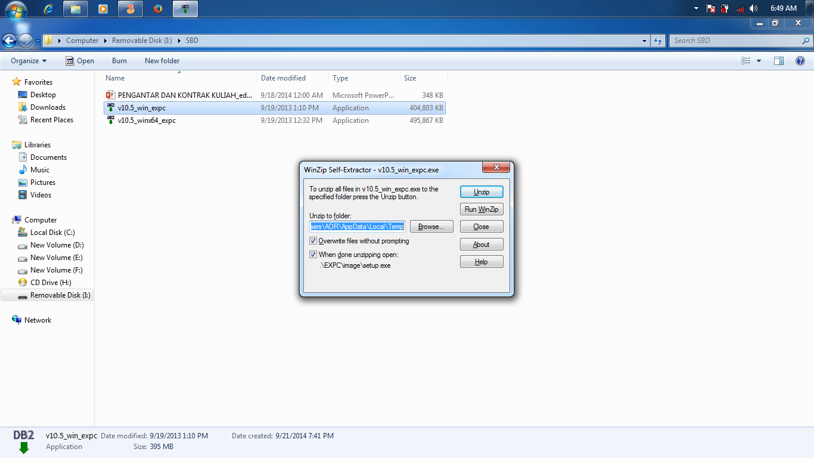Click the Run WinZip button
This screenshot has width=814, height=458.
[x=481, y=209]
